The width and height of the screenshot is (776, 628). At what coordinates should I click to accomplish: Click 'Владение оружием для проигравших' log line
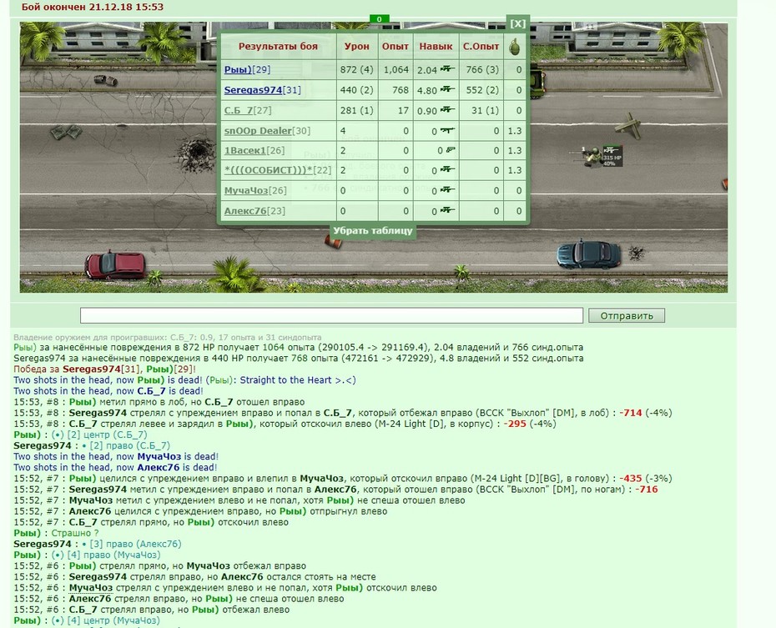pyautogui.click(x=167, y=337)
